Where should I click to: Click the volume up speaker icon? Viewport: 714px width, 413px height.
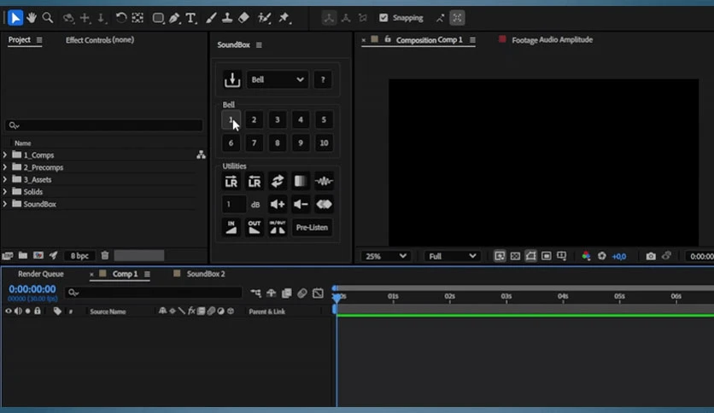(x=278, y=204)
